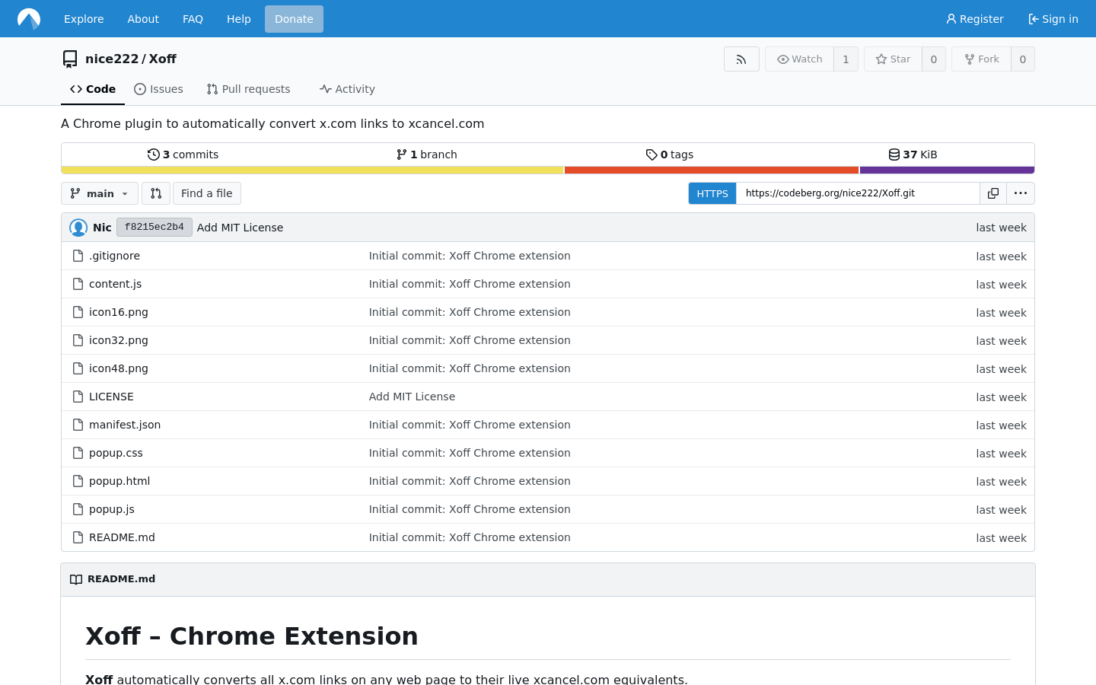Star this repository
Image resolution: width=1096 pixels, height=685 pixels.
[x=893, y=59]
